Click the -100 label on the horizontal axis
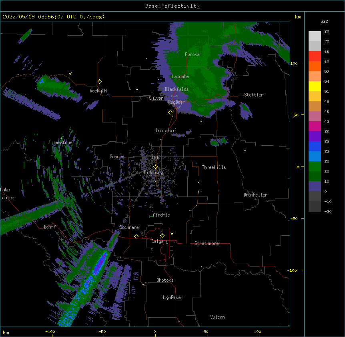 50,331
